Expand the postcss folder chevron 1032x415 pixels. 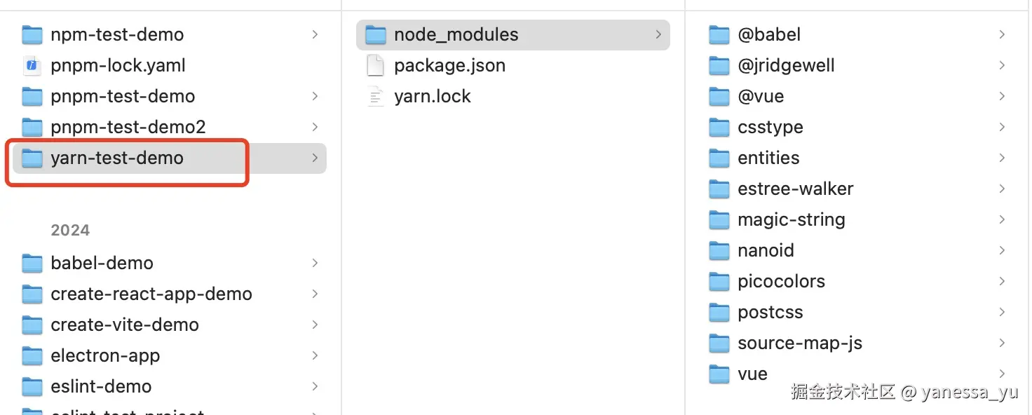tap(1002, 312)
